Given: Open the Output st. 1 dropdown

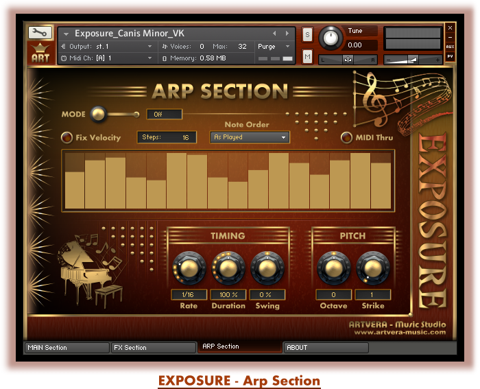Looking at the screenshot, I should (x=107, y=47).
